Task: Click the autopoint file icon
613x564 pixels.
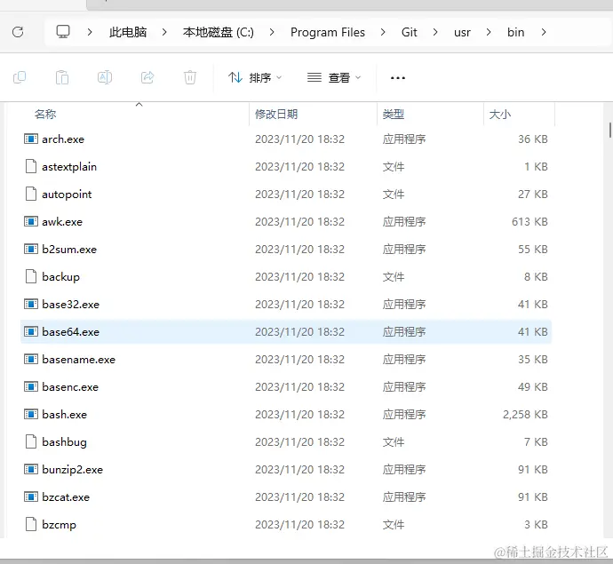Action: (31, 194)
